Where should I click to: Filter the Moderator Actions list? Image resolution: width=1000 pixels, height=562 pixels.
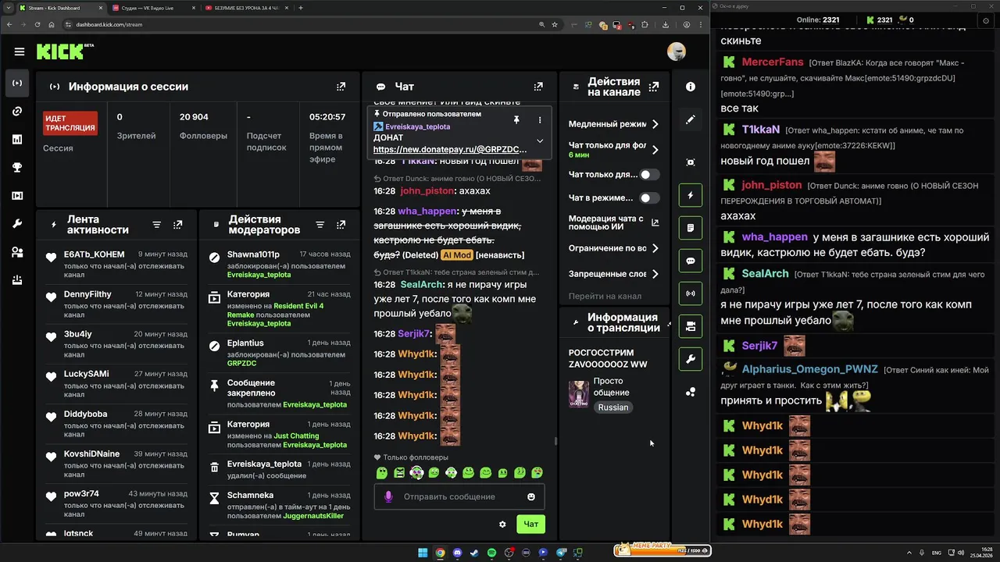coord(320,225)
